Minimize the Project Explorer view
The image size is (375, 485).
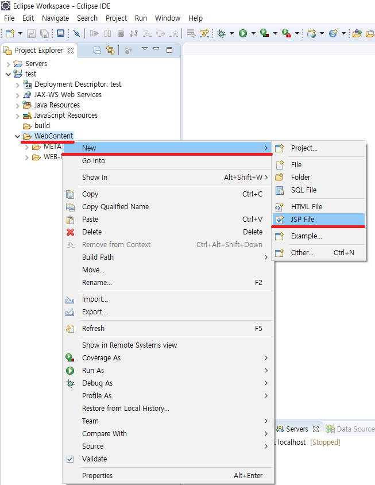156,49
